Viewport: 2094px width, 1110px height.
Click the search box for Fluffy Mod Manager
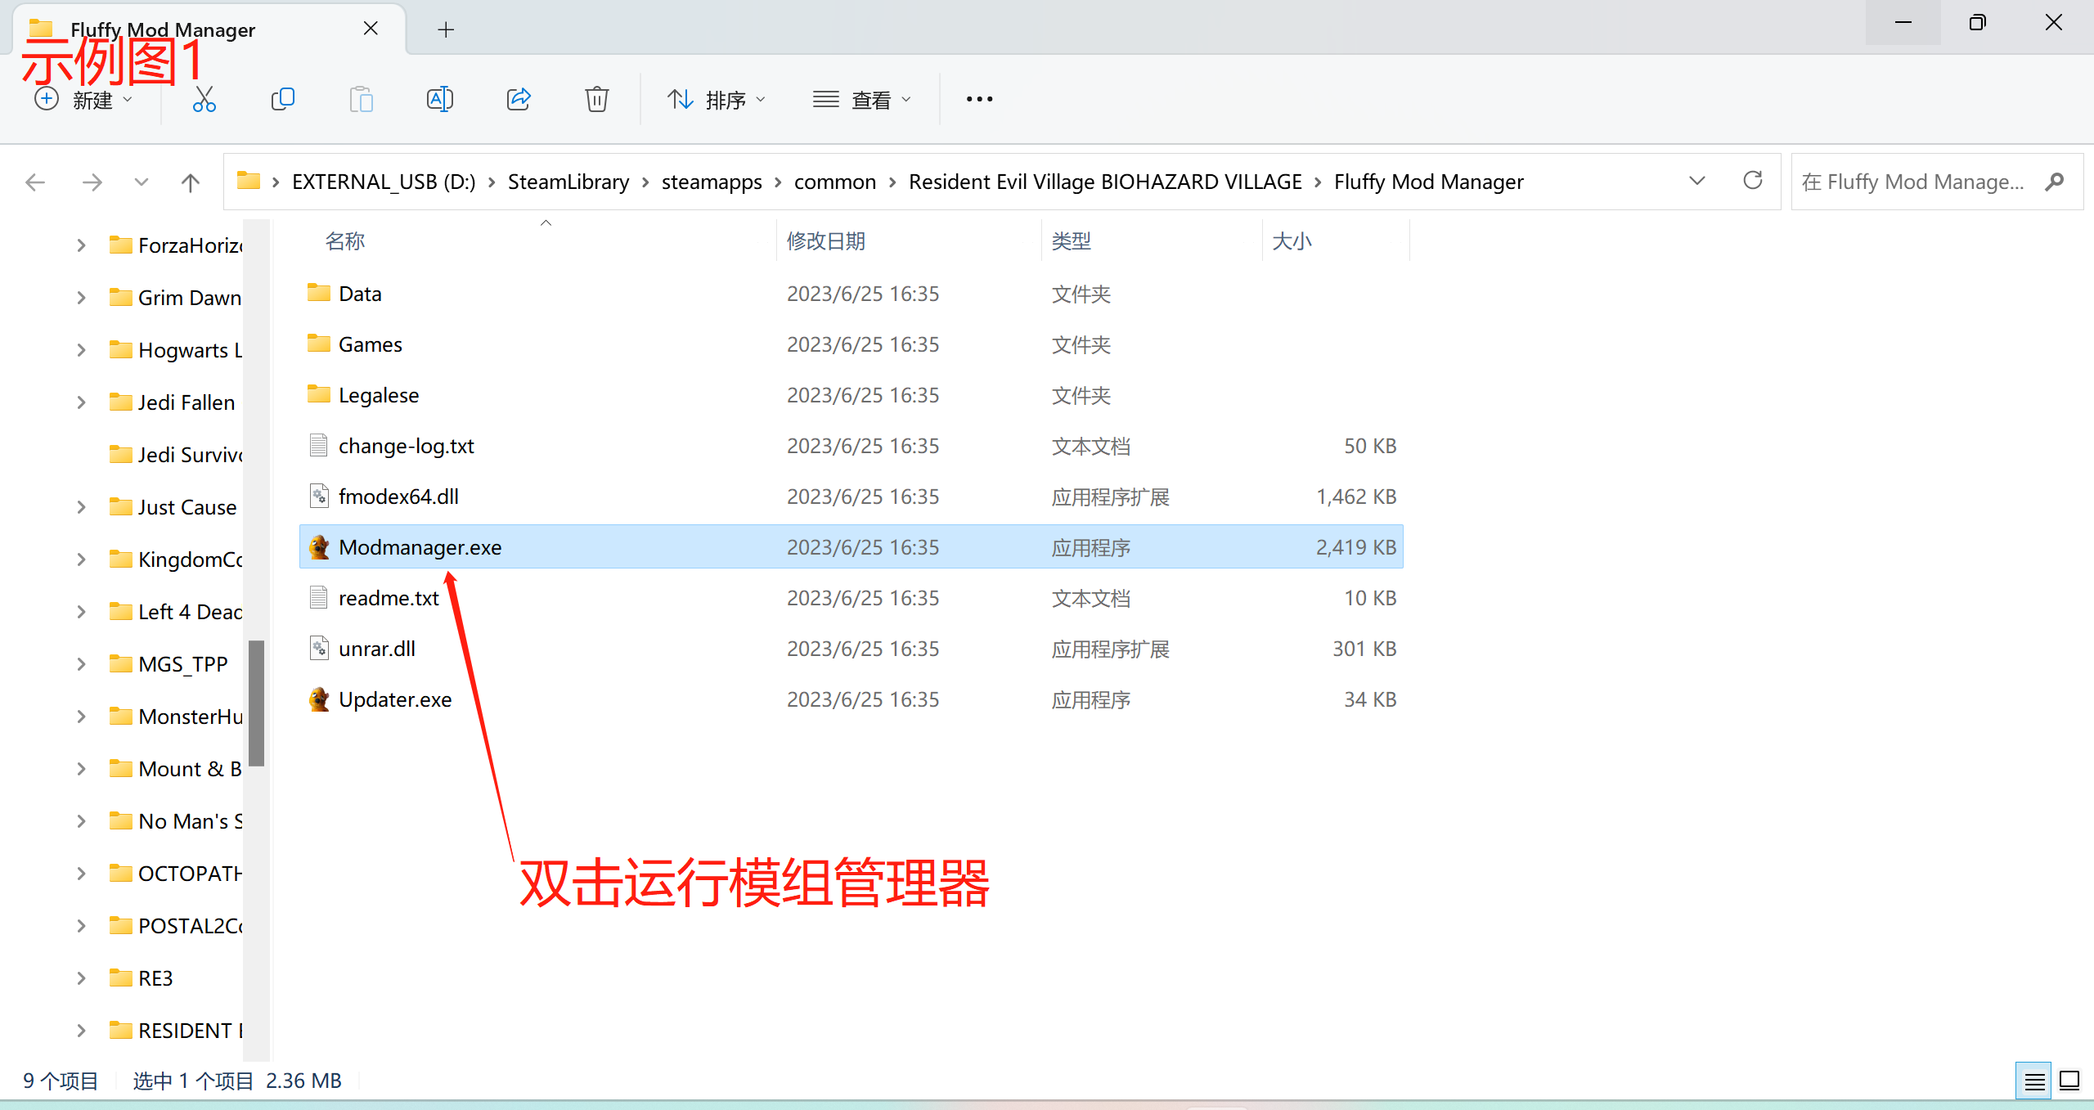click(x=1914, y=182)
